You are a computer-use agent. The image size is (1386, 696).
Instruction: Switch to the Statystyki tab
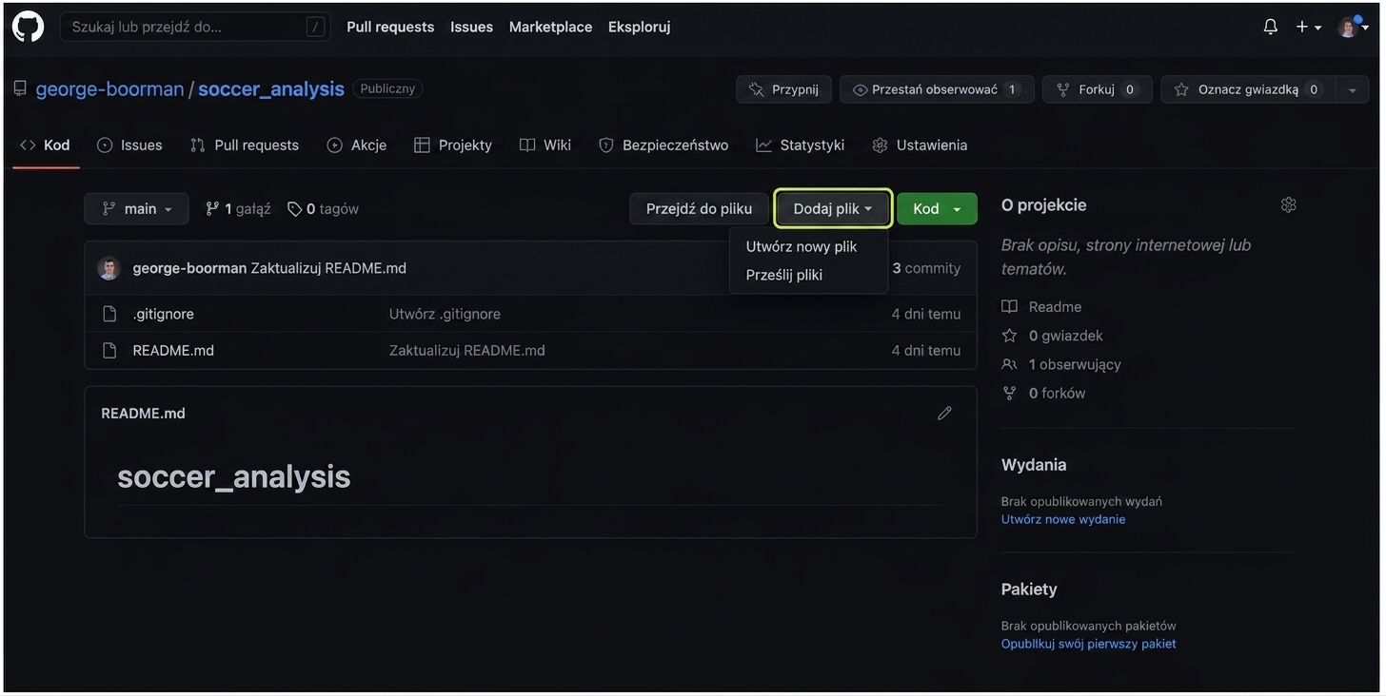coord(801,145)
